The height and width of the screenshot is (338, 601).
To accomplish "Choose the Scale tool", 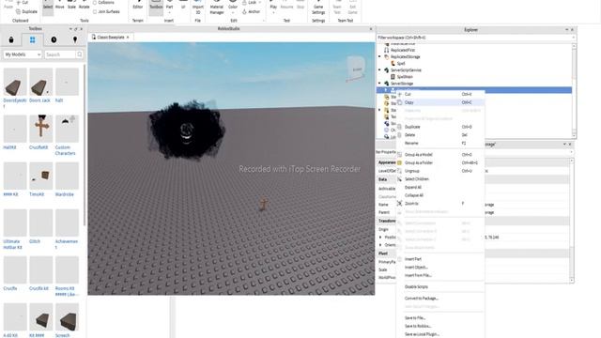I will point(71,7).
